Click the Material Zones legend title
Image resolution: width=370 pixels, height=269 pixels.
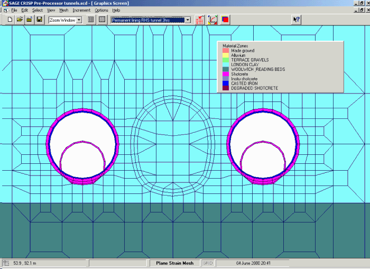point(235,46)
